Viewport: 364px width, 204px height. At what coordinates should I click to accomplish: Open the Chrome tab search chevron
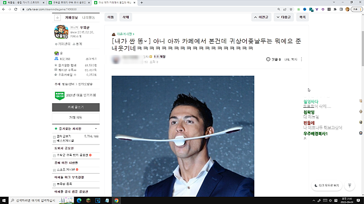pos(334,2)
